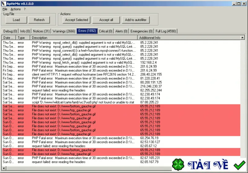Switch to the Critical (0) tab
The width and height of the screenshot is (248, 173).
tap(105, 31)
